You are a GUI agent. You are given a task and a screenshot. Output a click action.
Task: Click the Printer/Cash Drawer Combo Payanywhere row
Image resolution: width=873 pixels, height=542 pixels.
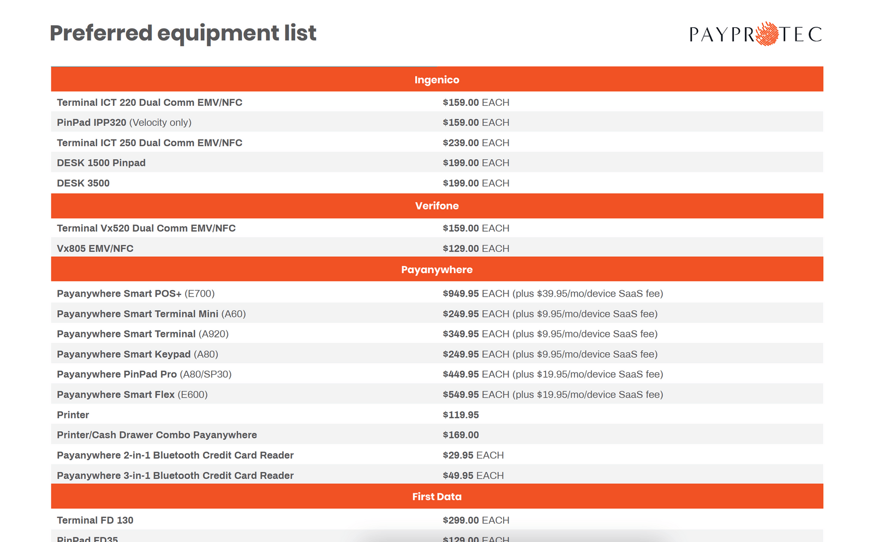pos(157,435)
